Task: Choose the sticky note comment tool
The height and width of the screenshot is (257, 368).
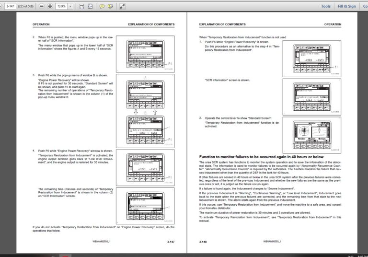Action: click(x=102, y=6)
